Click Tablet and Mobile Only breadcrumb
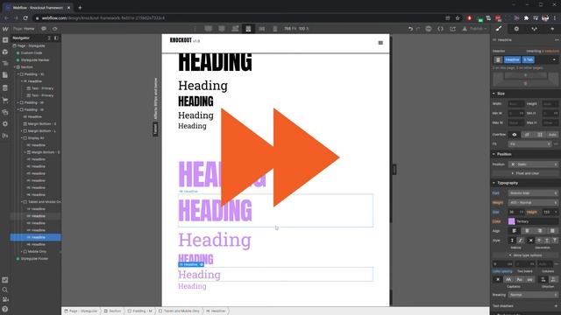The width and height of the screenshot is (561, 315). (x=179, y=311)
